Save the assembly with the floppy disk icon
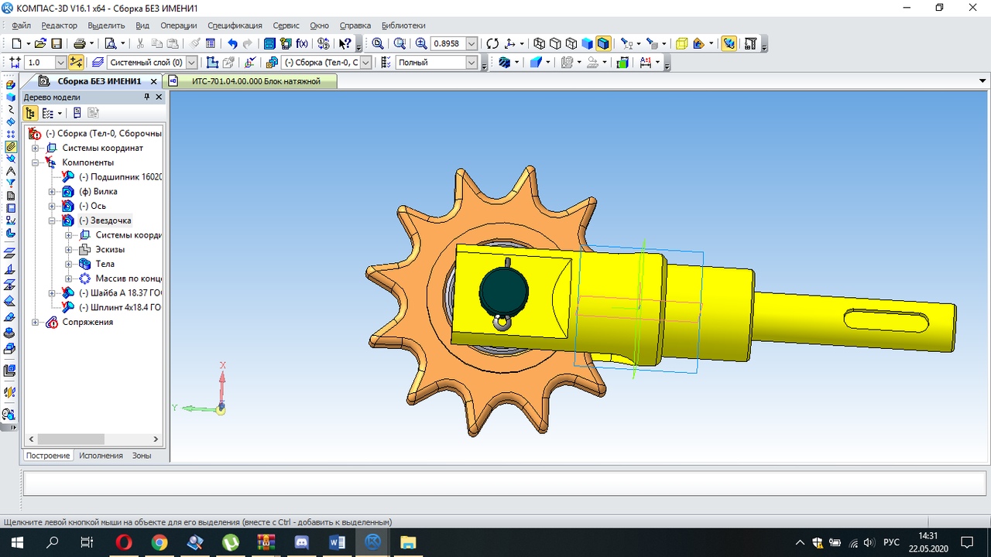 [57, 44]
